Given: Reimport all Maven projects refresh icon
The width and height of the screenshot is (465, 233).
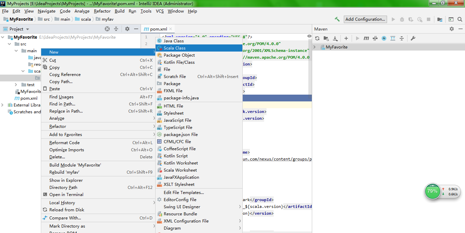Looking at the screenshot, I should coord(317,38).
